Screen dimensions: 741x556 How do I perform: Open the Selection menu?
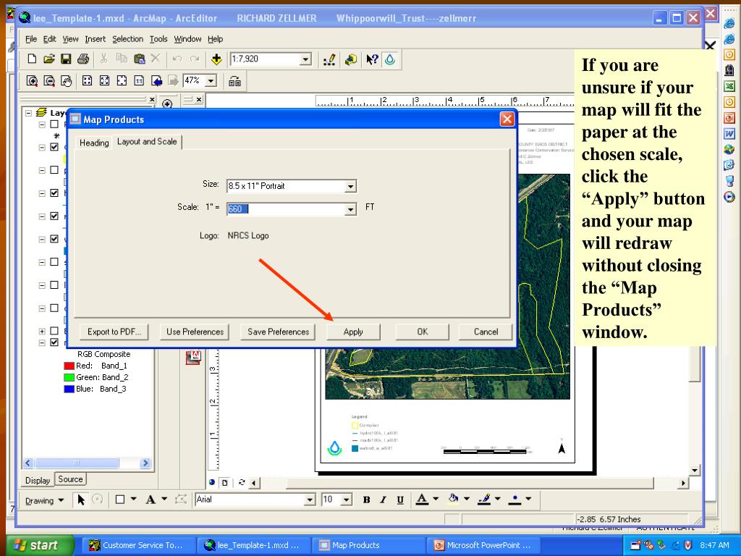[x=127, y=39]
